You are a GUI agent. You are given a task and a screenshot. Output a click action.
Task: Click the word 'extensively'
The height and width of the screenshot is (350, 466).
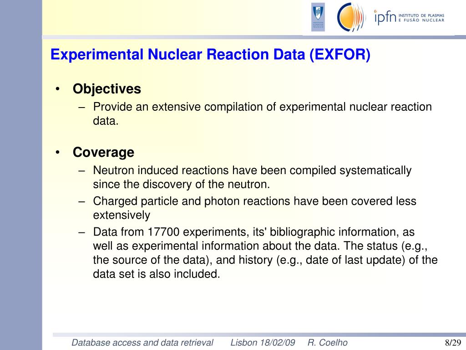pos(122,215)
